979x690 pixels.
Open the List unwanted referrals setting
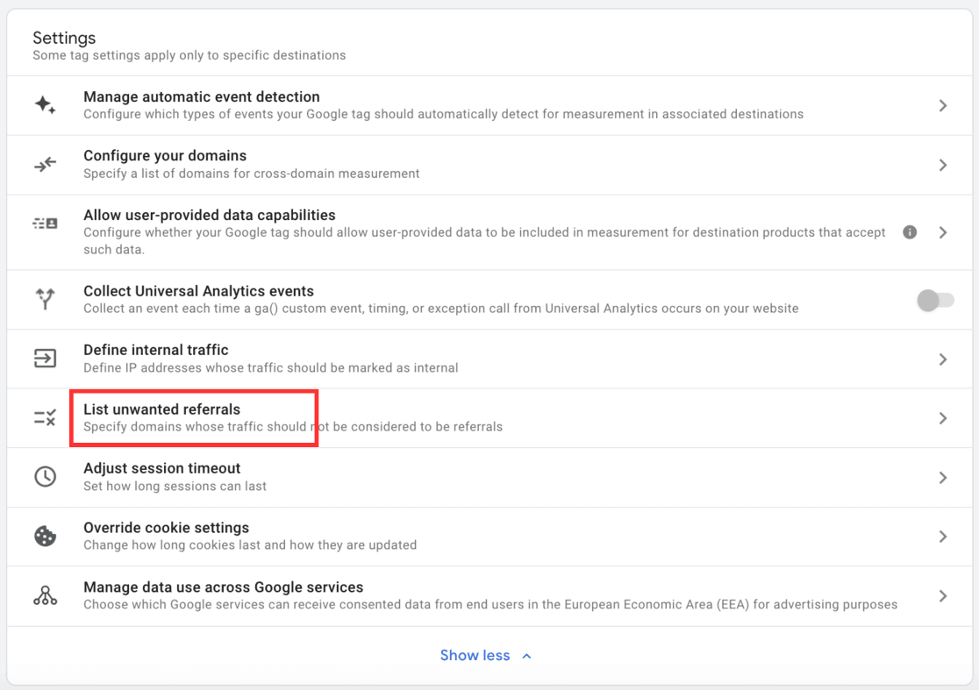pos(942,417)
